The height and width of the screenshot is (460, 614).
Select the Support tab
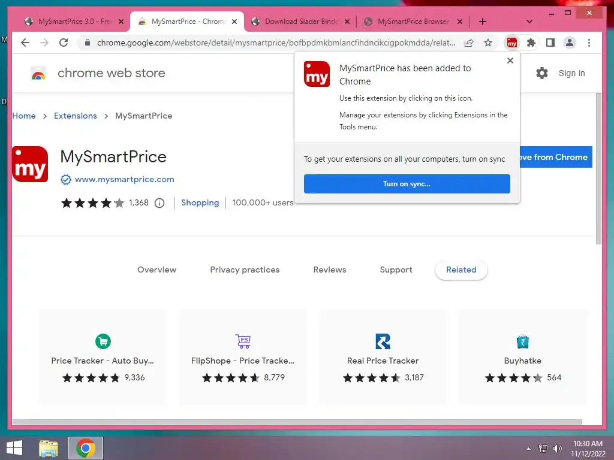tap(396, 270)
